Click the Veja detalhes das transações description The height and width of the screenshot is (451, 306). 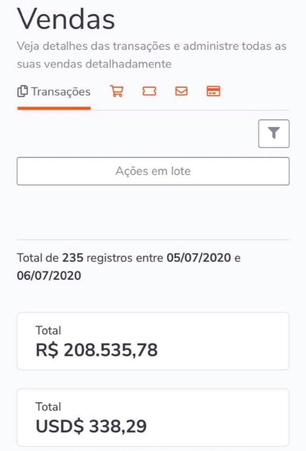click(151, 55)
